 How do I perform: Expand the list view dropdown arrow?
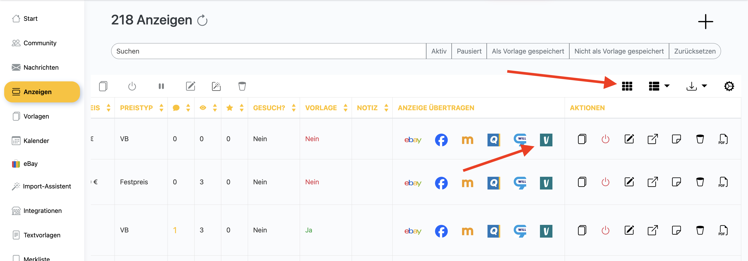click(667, 86)
